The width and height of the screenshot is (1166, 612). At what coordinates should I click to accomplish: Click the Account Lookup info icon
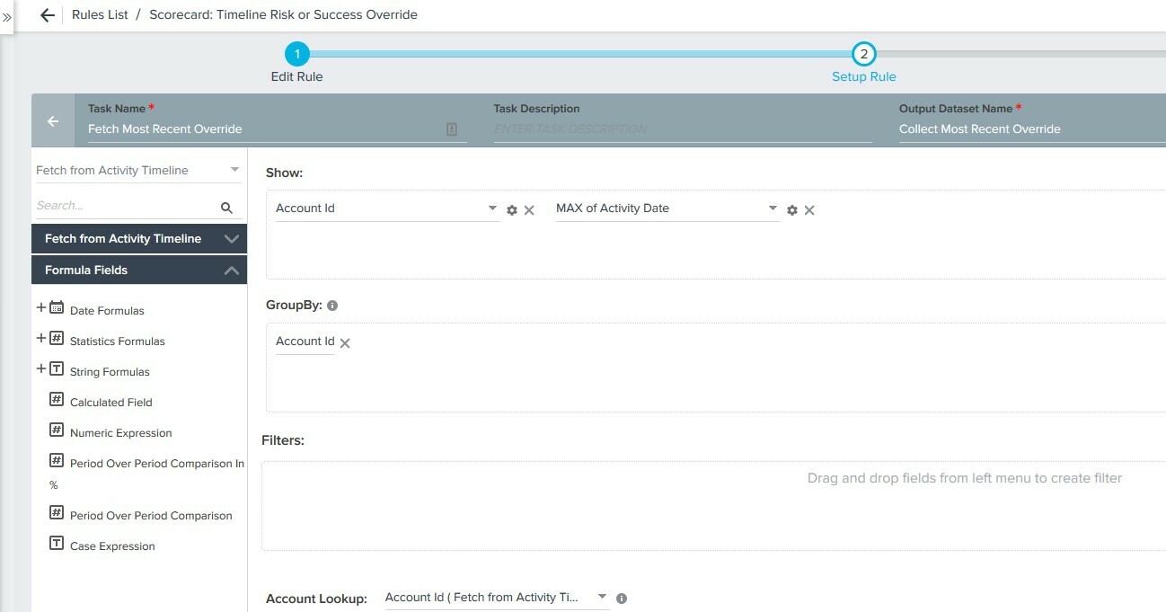point(622,599)
